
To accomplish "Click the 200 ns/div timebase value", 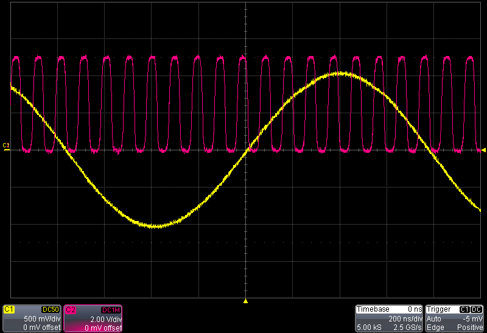I will tap(405, 319).
